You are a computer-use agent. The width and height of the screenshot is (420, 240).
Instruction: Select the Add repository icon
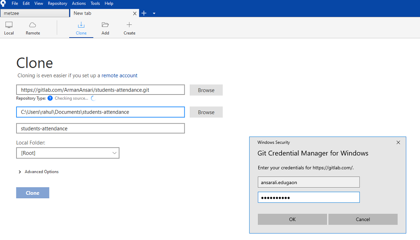coord(105,28)
